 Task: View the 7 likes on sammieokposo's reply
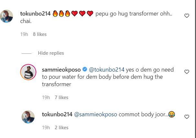click(62, 97)
